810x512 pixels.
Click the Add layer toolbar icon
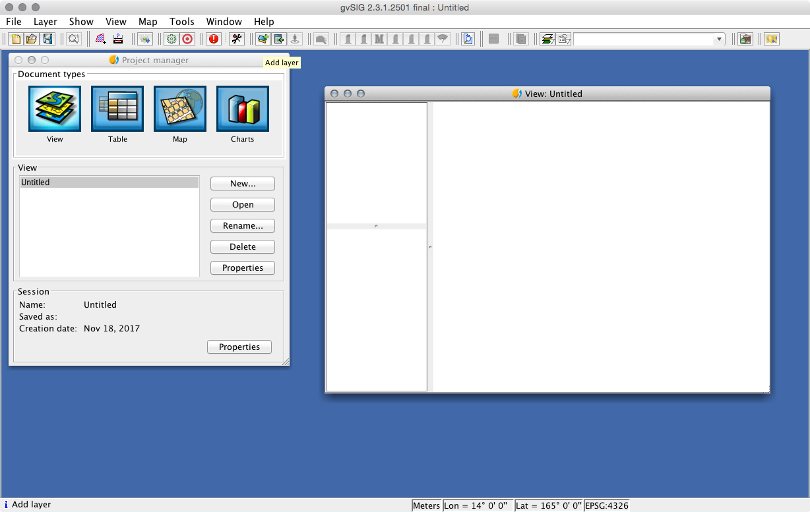[263, 39]
